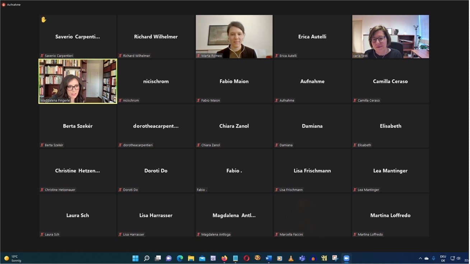
Task: Toggle the system volume speaker icon
Action: [459, 258]
